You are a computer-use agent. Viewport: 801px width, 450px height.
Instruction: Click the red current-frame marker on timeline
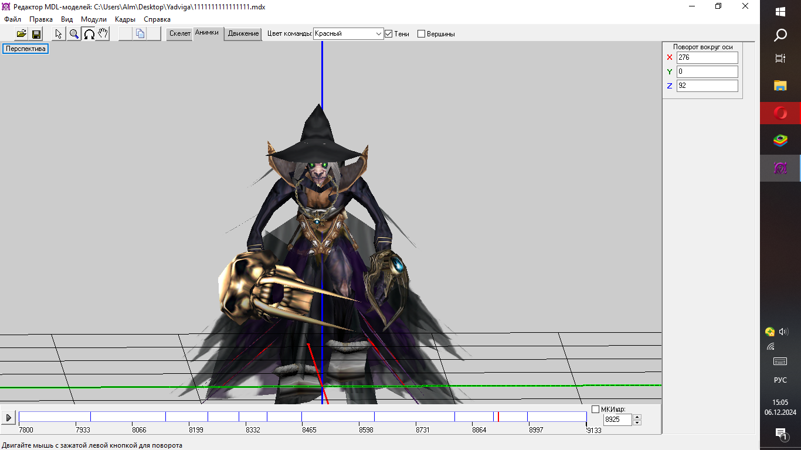click(x=498, y=417)
